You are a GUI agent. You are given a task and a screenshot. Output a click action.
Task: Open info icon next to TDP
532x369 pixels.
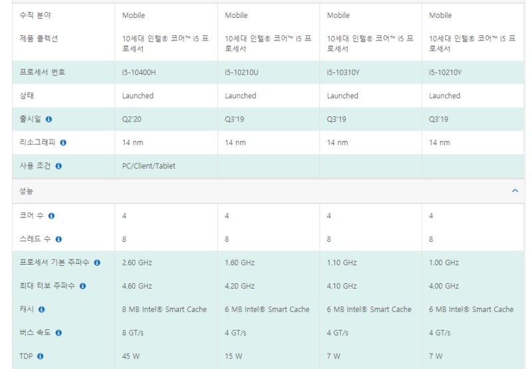(40, 356)
